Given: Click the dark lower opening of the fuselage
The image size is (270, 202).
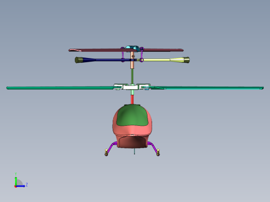Looking at the screenshot, I should point(132,142).
